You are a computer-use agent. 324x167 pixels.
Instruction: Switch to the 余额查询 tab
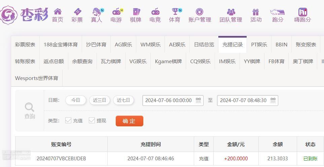[82, 61]
